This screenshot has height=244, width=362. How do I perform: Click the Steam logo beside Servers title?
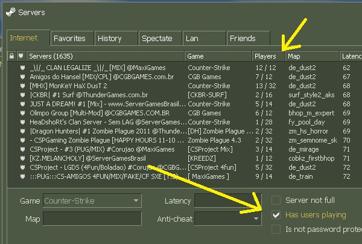11,12
